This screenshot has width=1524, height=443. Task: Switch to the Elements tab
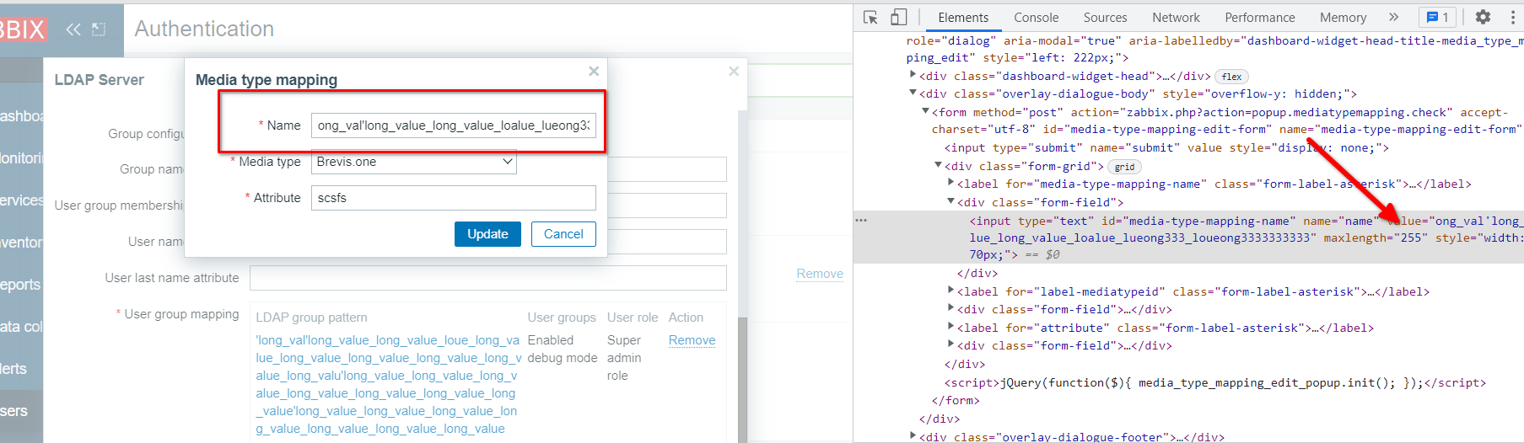tap(963, 18)
